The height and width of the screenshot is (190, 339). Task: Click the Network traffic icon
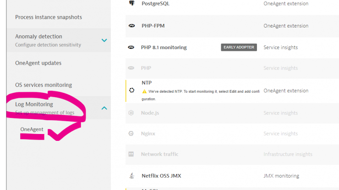(131, 154)
